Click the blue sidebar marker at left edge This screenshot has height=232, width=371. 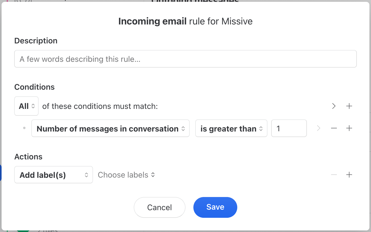(1, 173)
